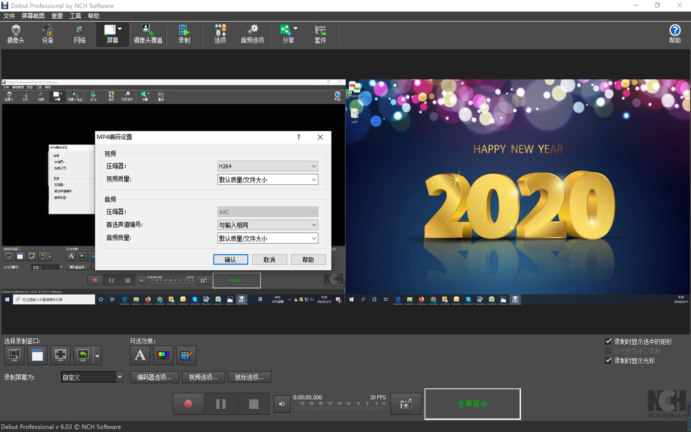The width and height of the screenshot is (691, 432).
Task: Click 取消 in the MP4 dialog
Action: click(x=270, y=260)
